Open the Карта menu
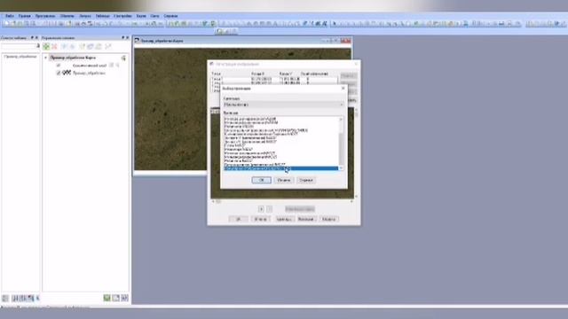 click(x=141, y=16)
